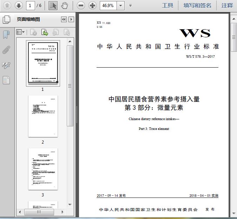The width and height of the screenshot is (237, 219).
Task: Open the 工具 panel
Action: (x=167, y=5)
